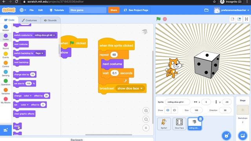This screenshot has width=251, height=141.
Task: Click the orange Share button
Action: 114,10
